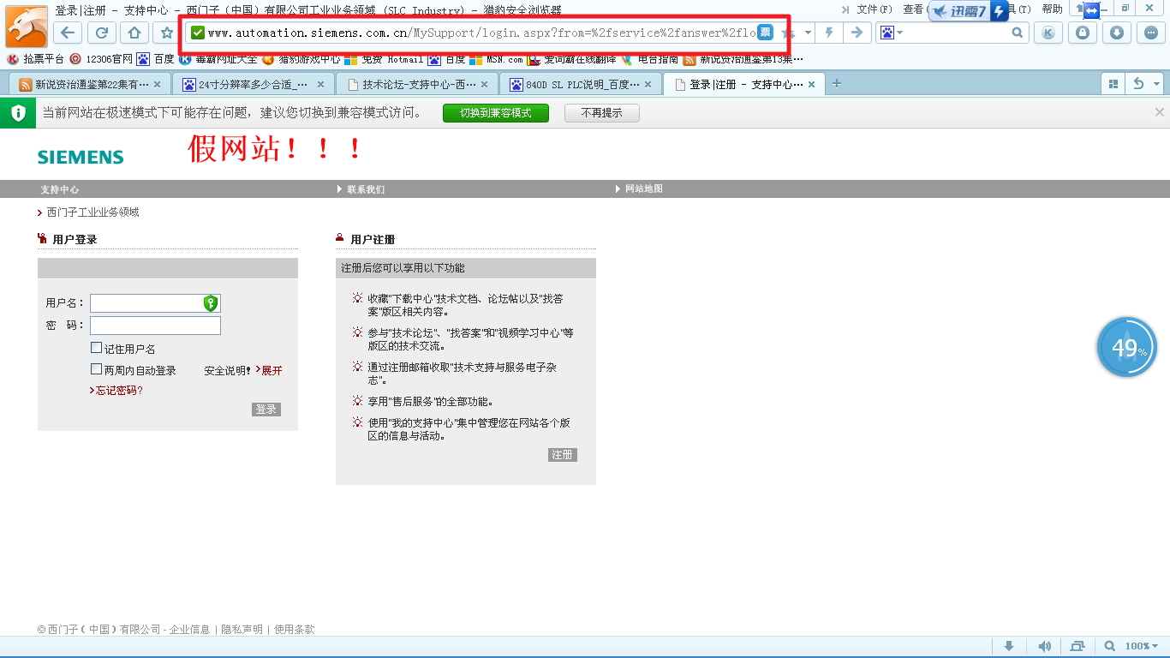The height and width of the screenshot is (658, 1170).
Task: Click the 西门子工业业务领域 breadcrumb link
Action: pyautogui.click(x=93, y=212)
